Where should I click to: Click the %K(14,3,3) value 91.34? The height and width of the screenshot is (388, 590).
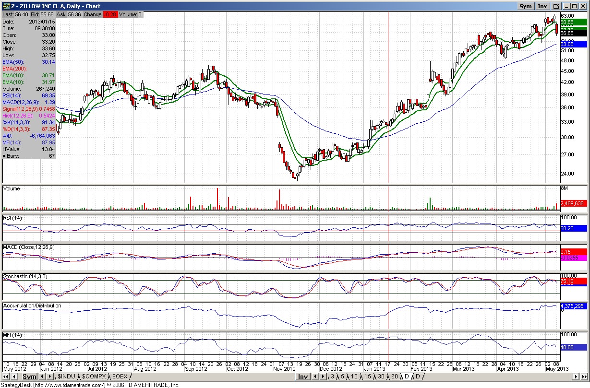coord(48,122)
